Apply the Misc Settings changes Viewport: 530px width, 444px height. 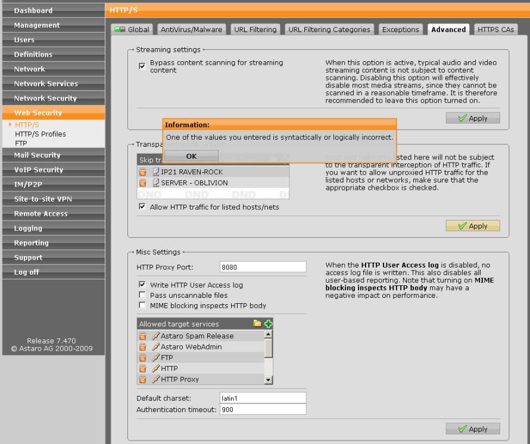point(473,429)
